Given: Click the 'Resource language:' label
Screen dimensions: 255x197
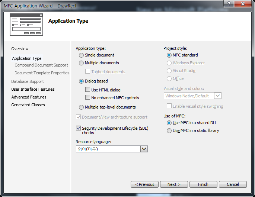Looking at the screenshot, I should click(93, 142).
